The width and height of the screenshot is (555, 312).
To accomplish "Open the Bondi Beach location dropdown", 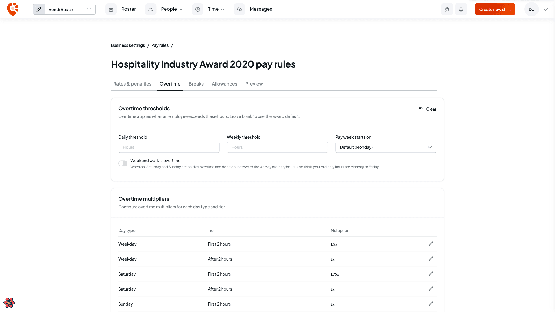I will click(70, 9).
